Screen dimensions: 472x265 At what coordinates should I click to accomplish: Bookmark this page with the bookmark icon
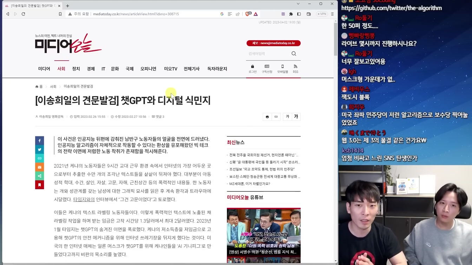tap(60, 14)
